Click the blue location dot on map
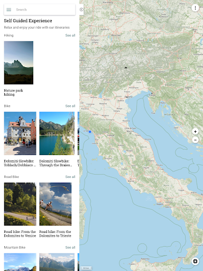The height and width of the screenshot is (271, 203). tap(90, 132)
